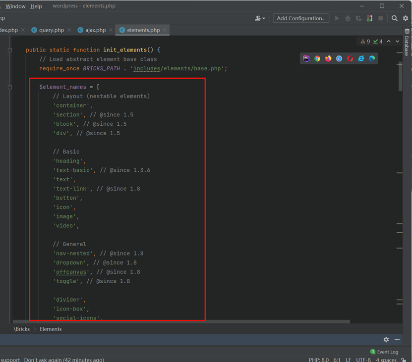Viewport: 412px width, 362px height.
Task: Click the listen for debug connections icon
Action: pyautogui.click(x=369, y=18)
